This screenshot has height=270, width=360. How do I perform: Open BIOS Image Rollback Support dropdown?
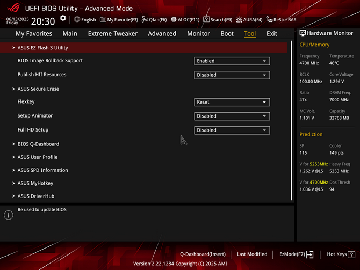[x=232, y=61]
